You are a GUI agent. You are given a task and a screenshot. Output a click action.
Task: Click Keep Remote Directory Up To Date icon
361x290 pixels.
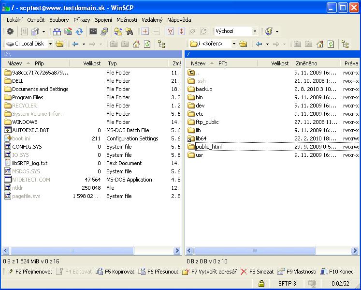point(79,31)
